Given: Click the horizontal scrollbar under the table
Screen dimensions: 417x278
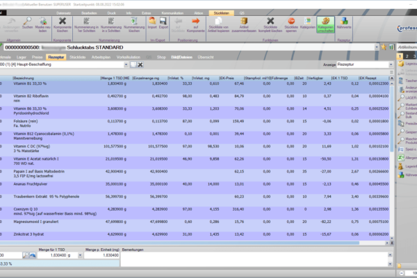Looking at the screenshot, I should [179, 243].
